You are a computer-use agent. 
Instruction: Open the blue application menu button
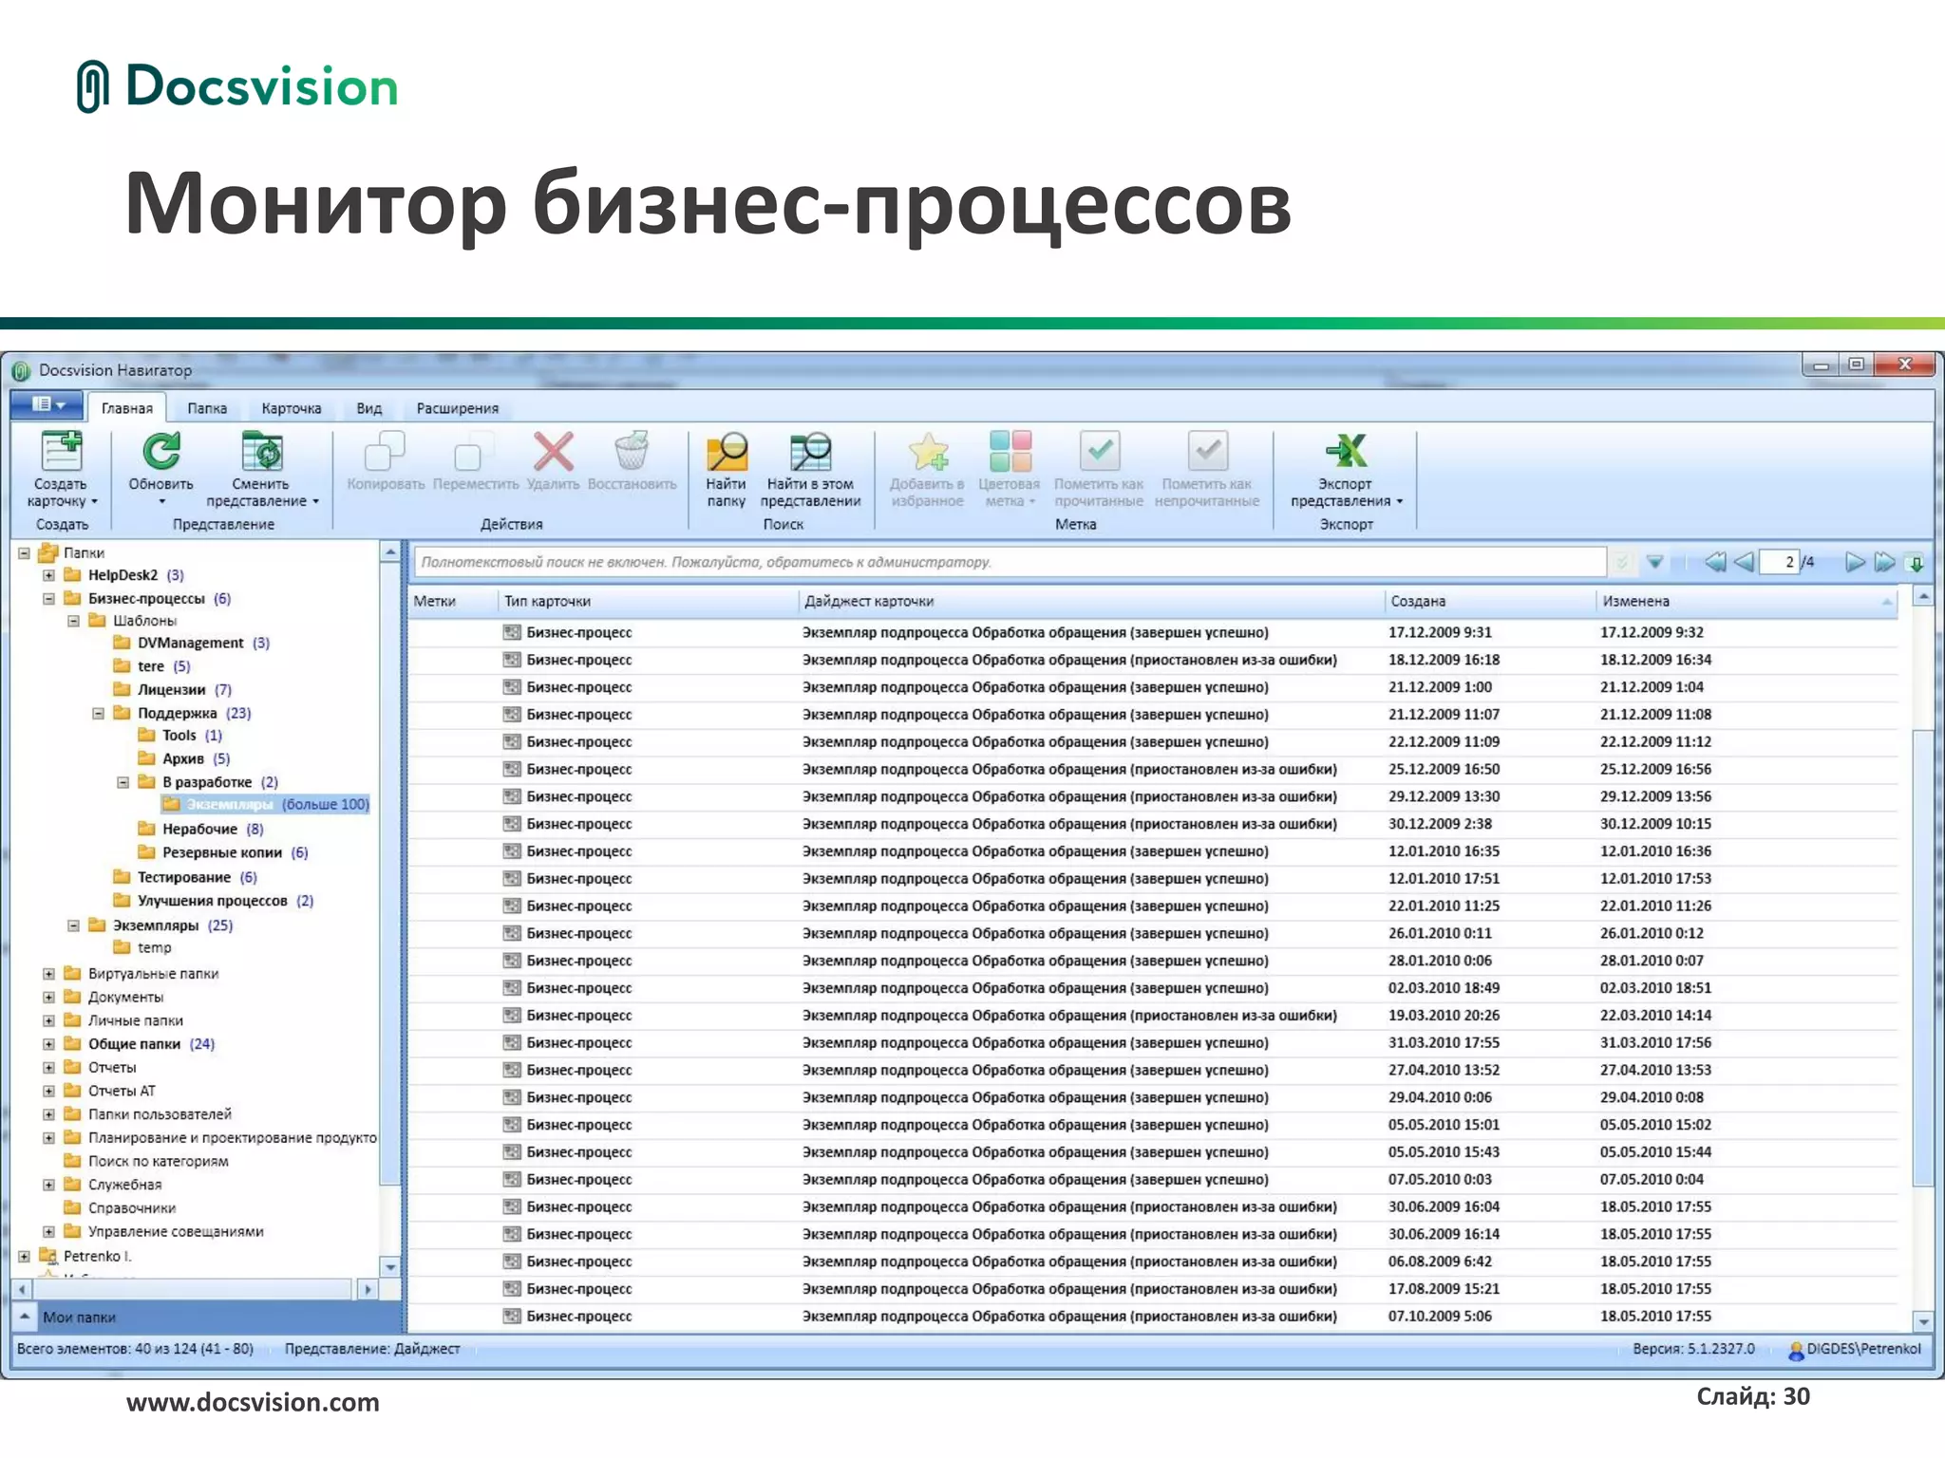click(x=48, y=405)
